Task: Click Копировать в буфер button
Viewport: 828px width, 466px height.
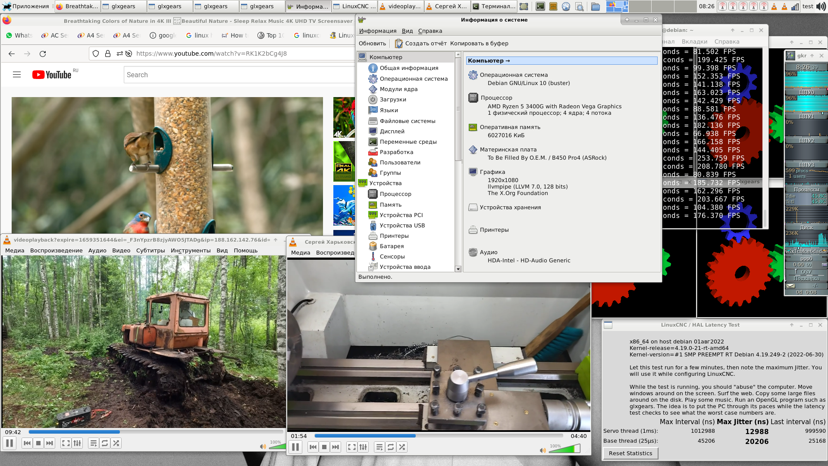Action: pos(479,44)
